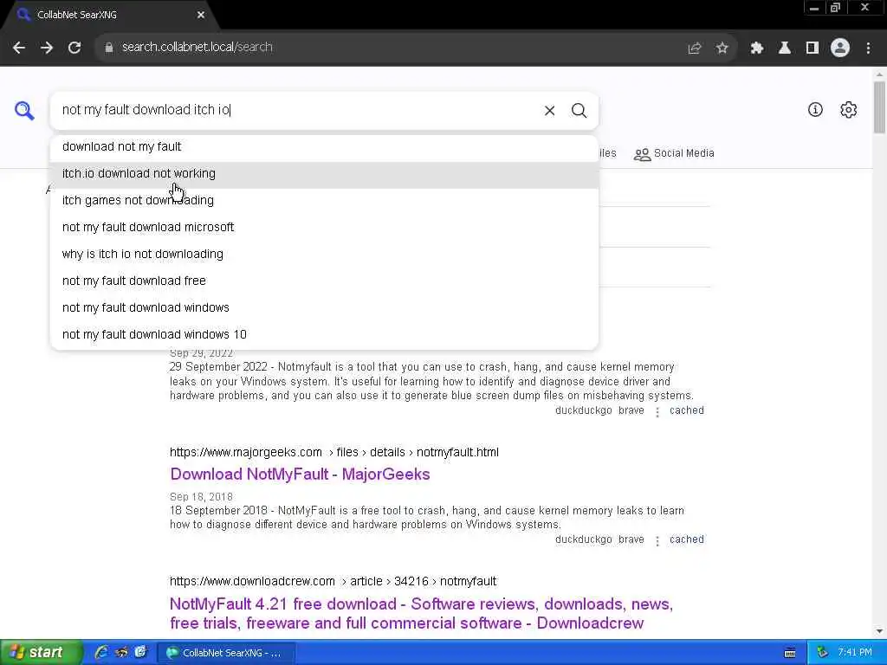Open the Extensions puzzle icon
This screenshot has height=665, width=887.
point(756,48)
